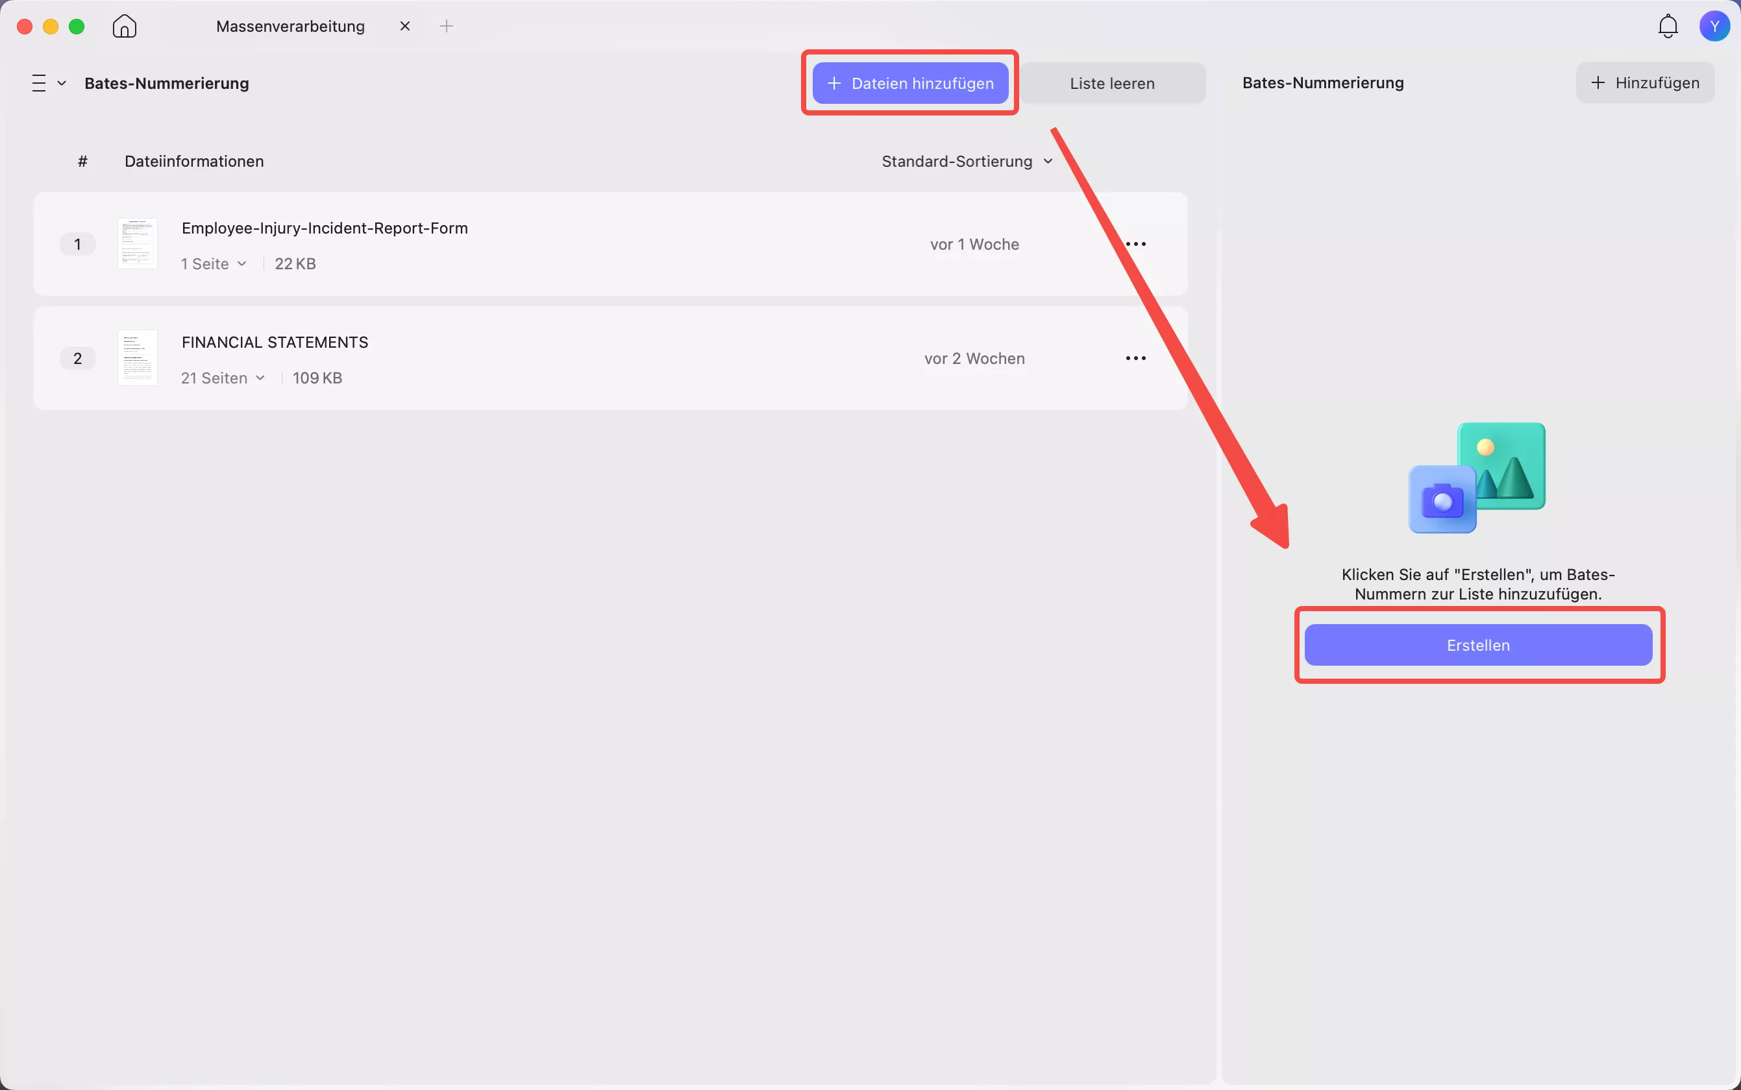Close the Massenverarbeitung tab
Screen dimensions: 1741x1090
pyautogui.click(x=404, y=27)
